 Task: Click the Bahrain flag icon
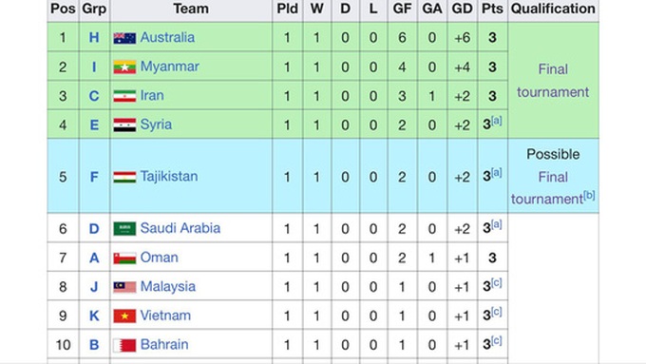(124, 345)
